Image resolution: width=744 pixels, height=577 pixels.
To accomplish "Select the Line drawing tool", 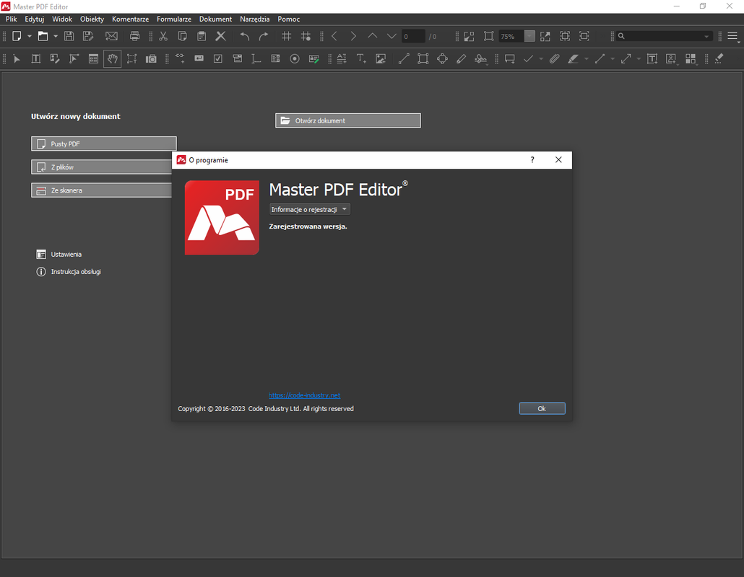I will 404,58.
